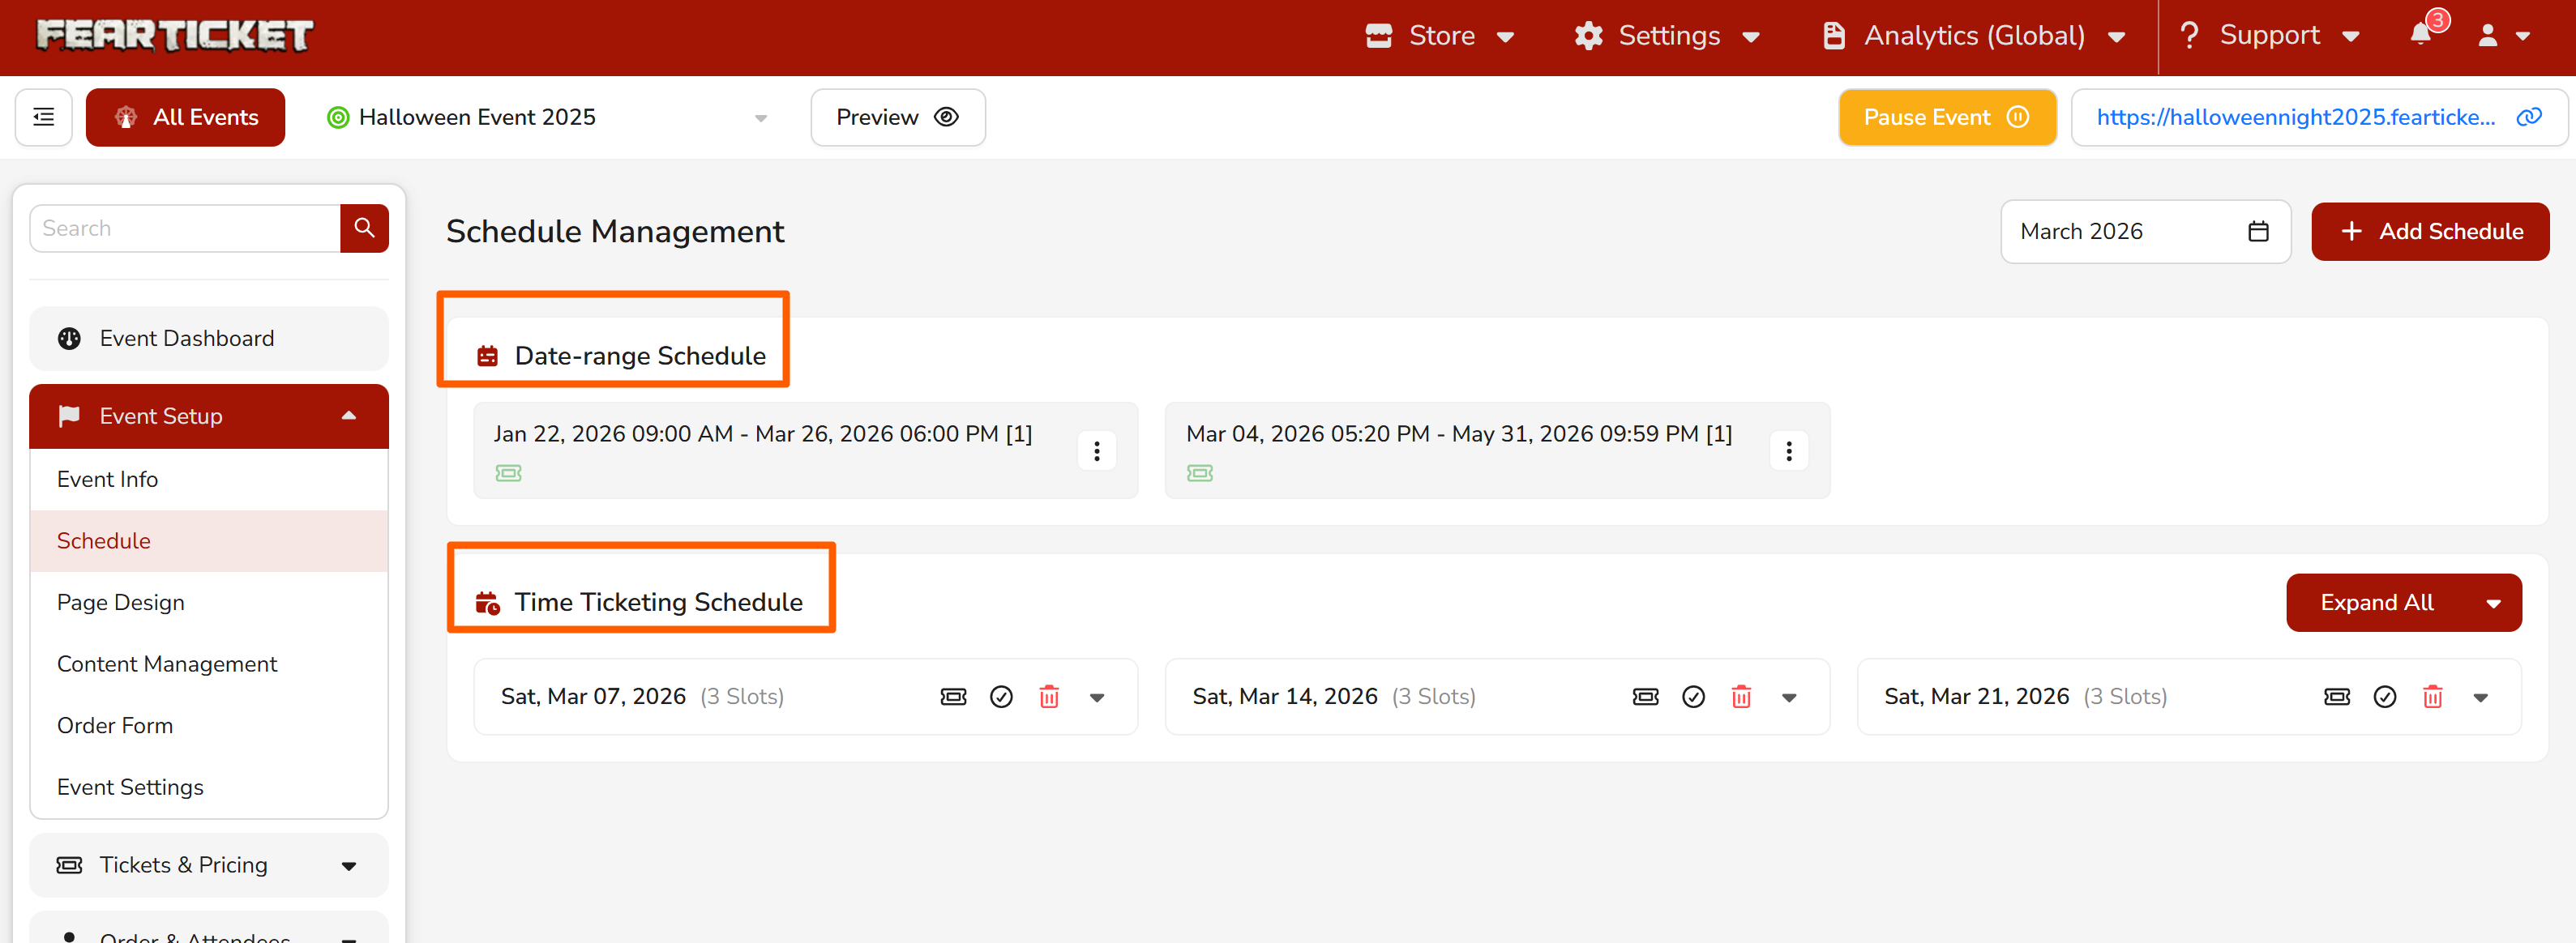Open three-dot menu for Jan 22 schedule

click(1096, 450)
